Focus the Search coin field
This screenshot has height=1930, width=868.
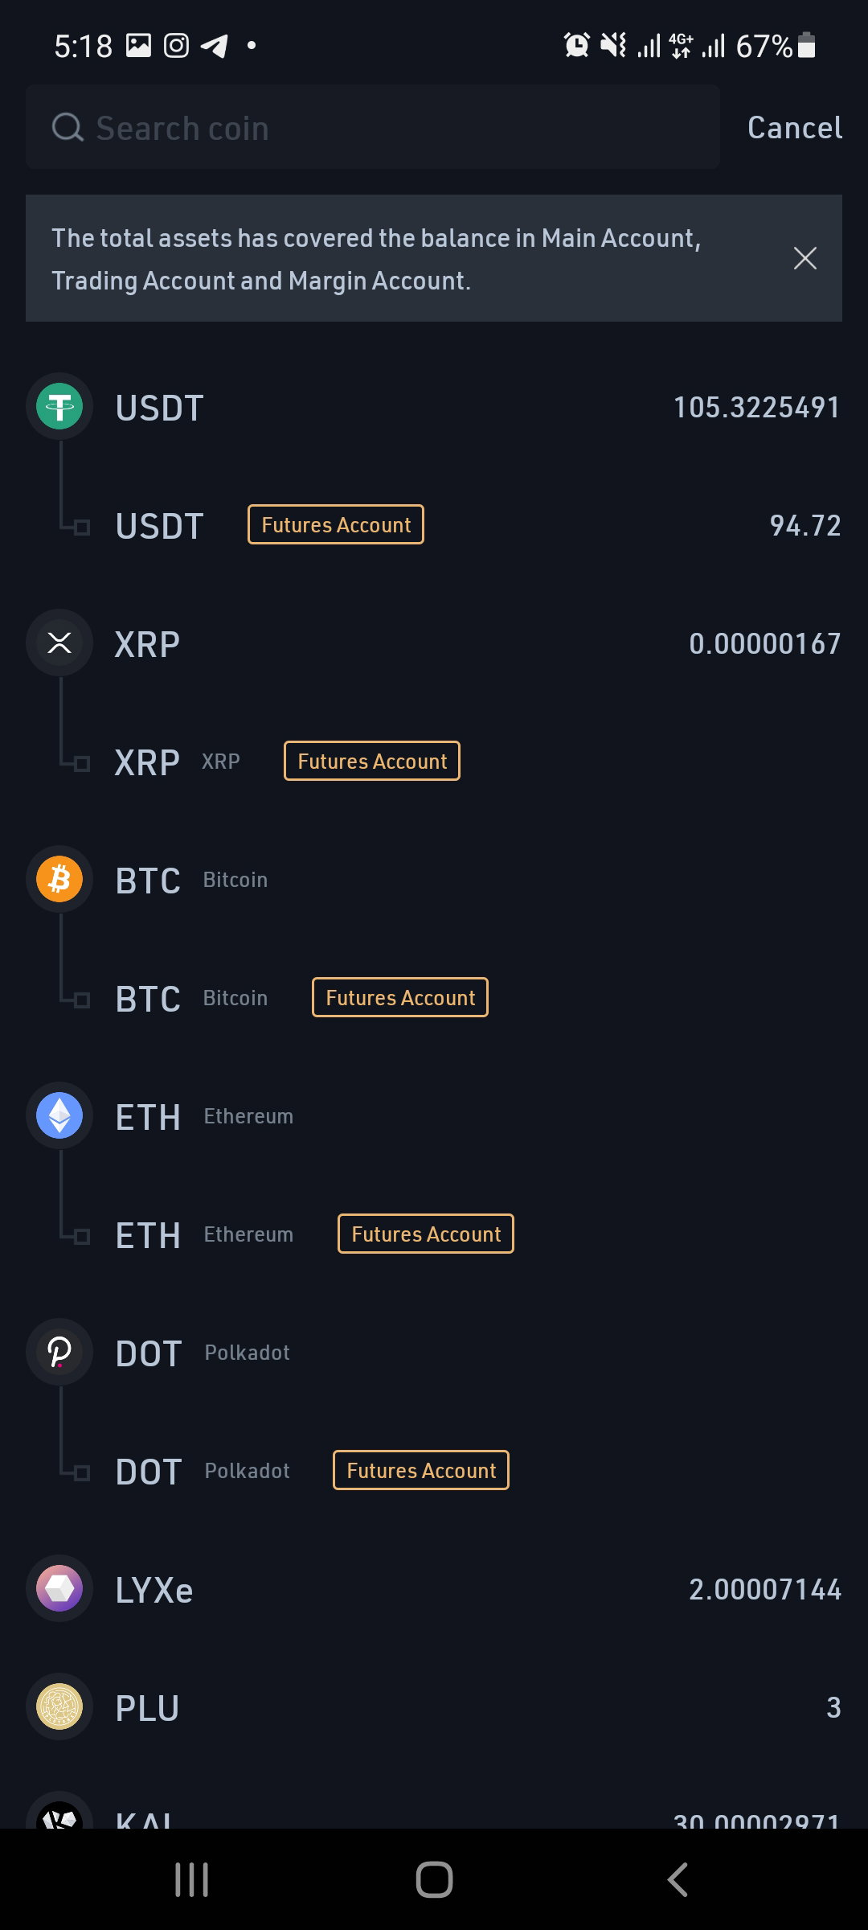pyautogui.click(x=372, y=127)
